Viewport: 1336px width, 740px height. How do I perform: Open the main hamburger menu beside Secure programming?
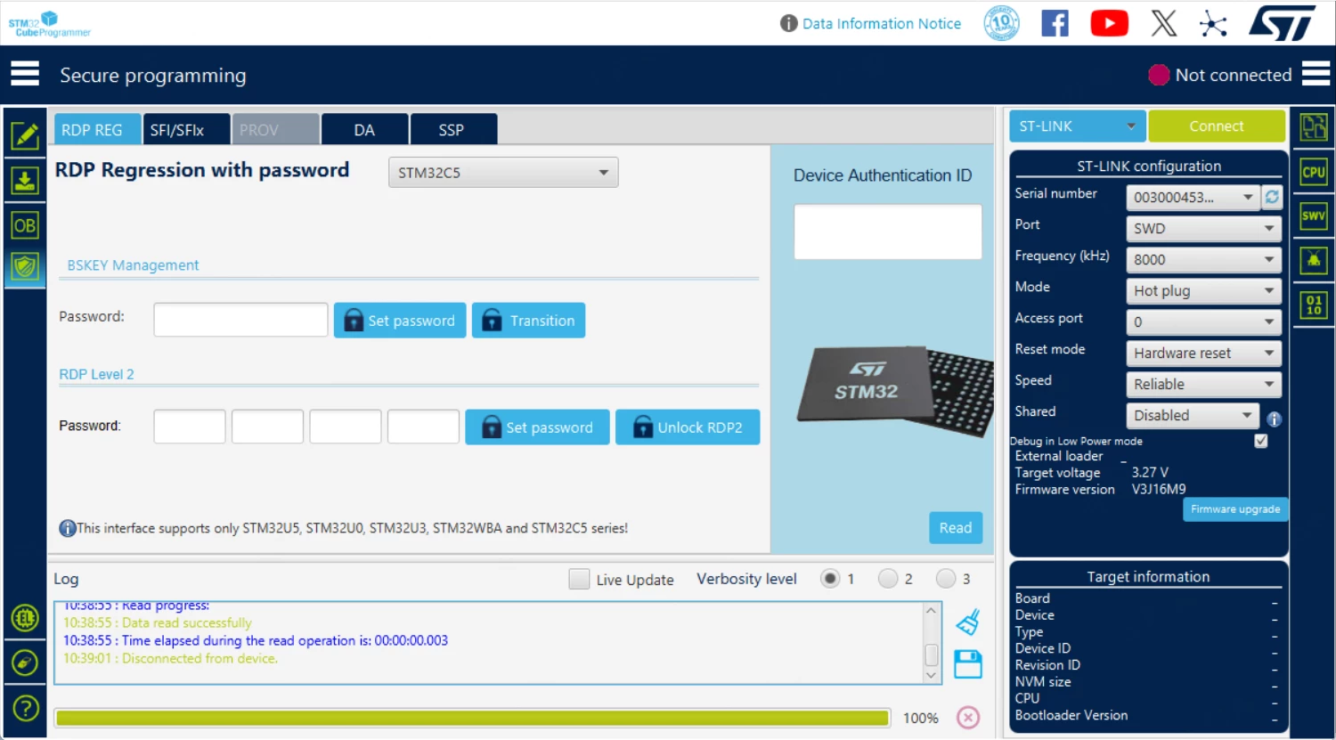click(25, 74)
